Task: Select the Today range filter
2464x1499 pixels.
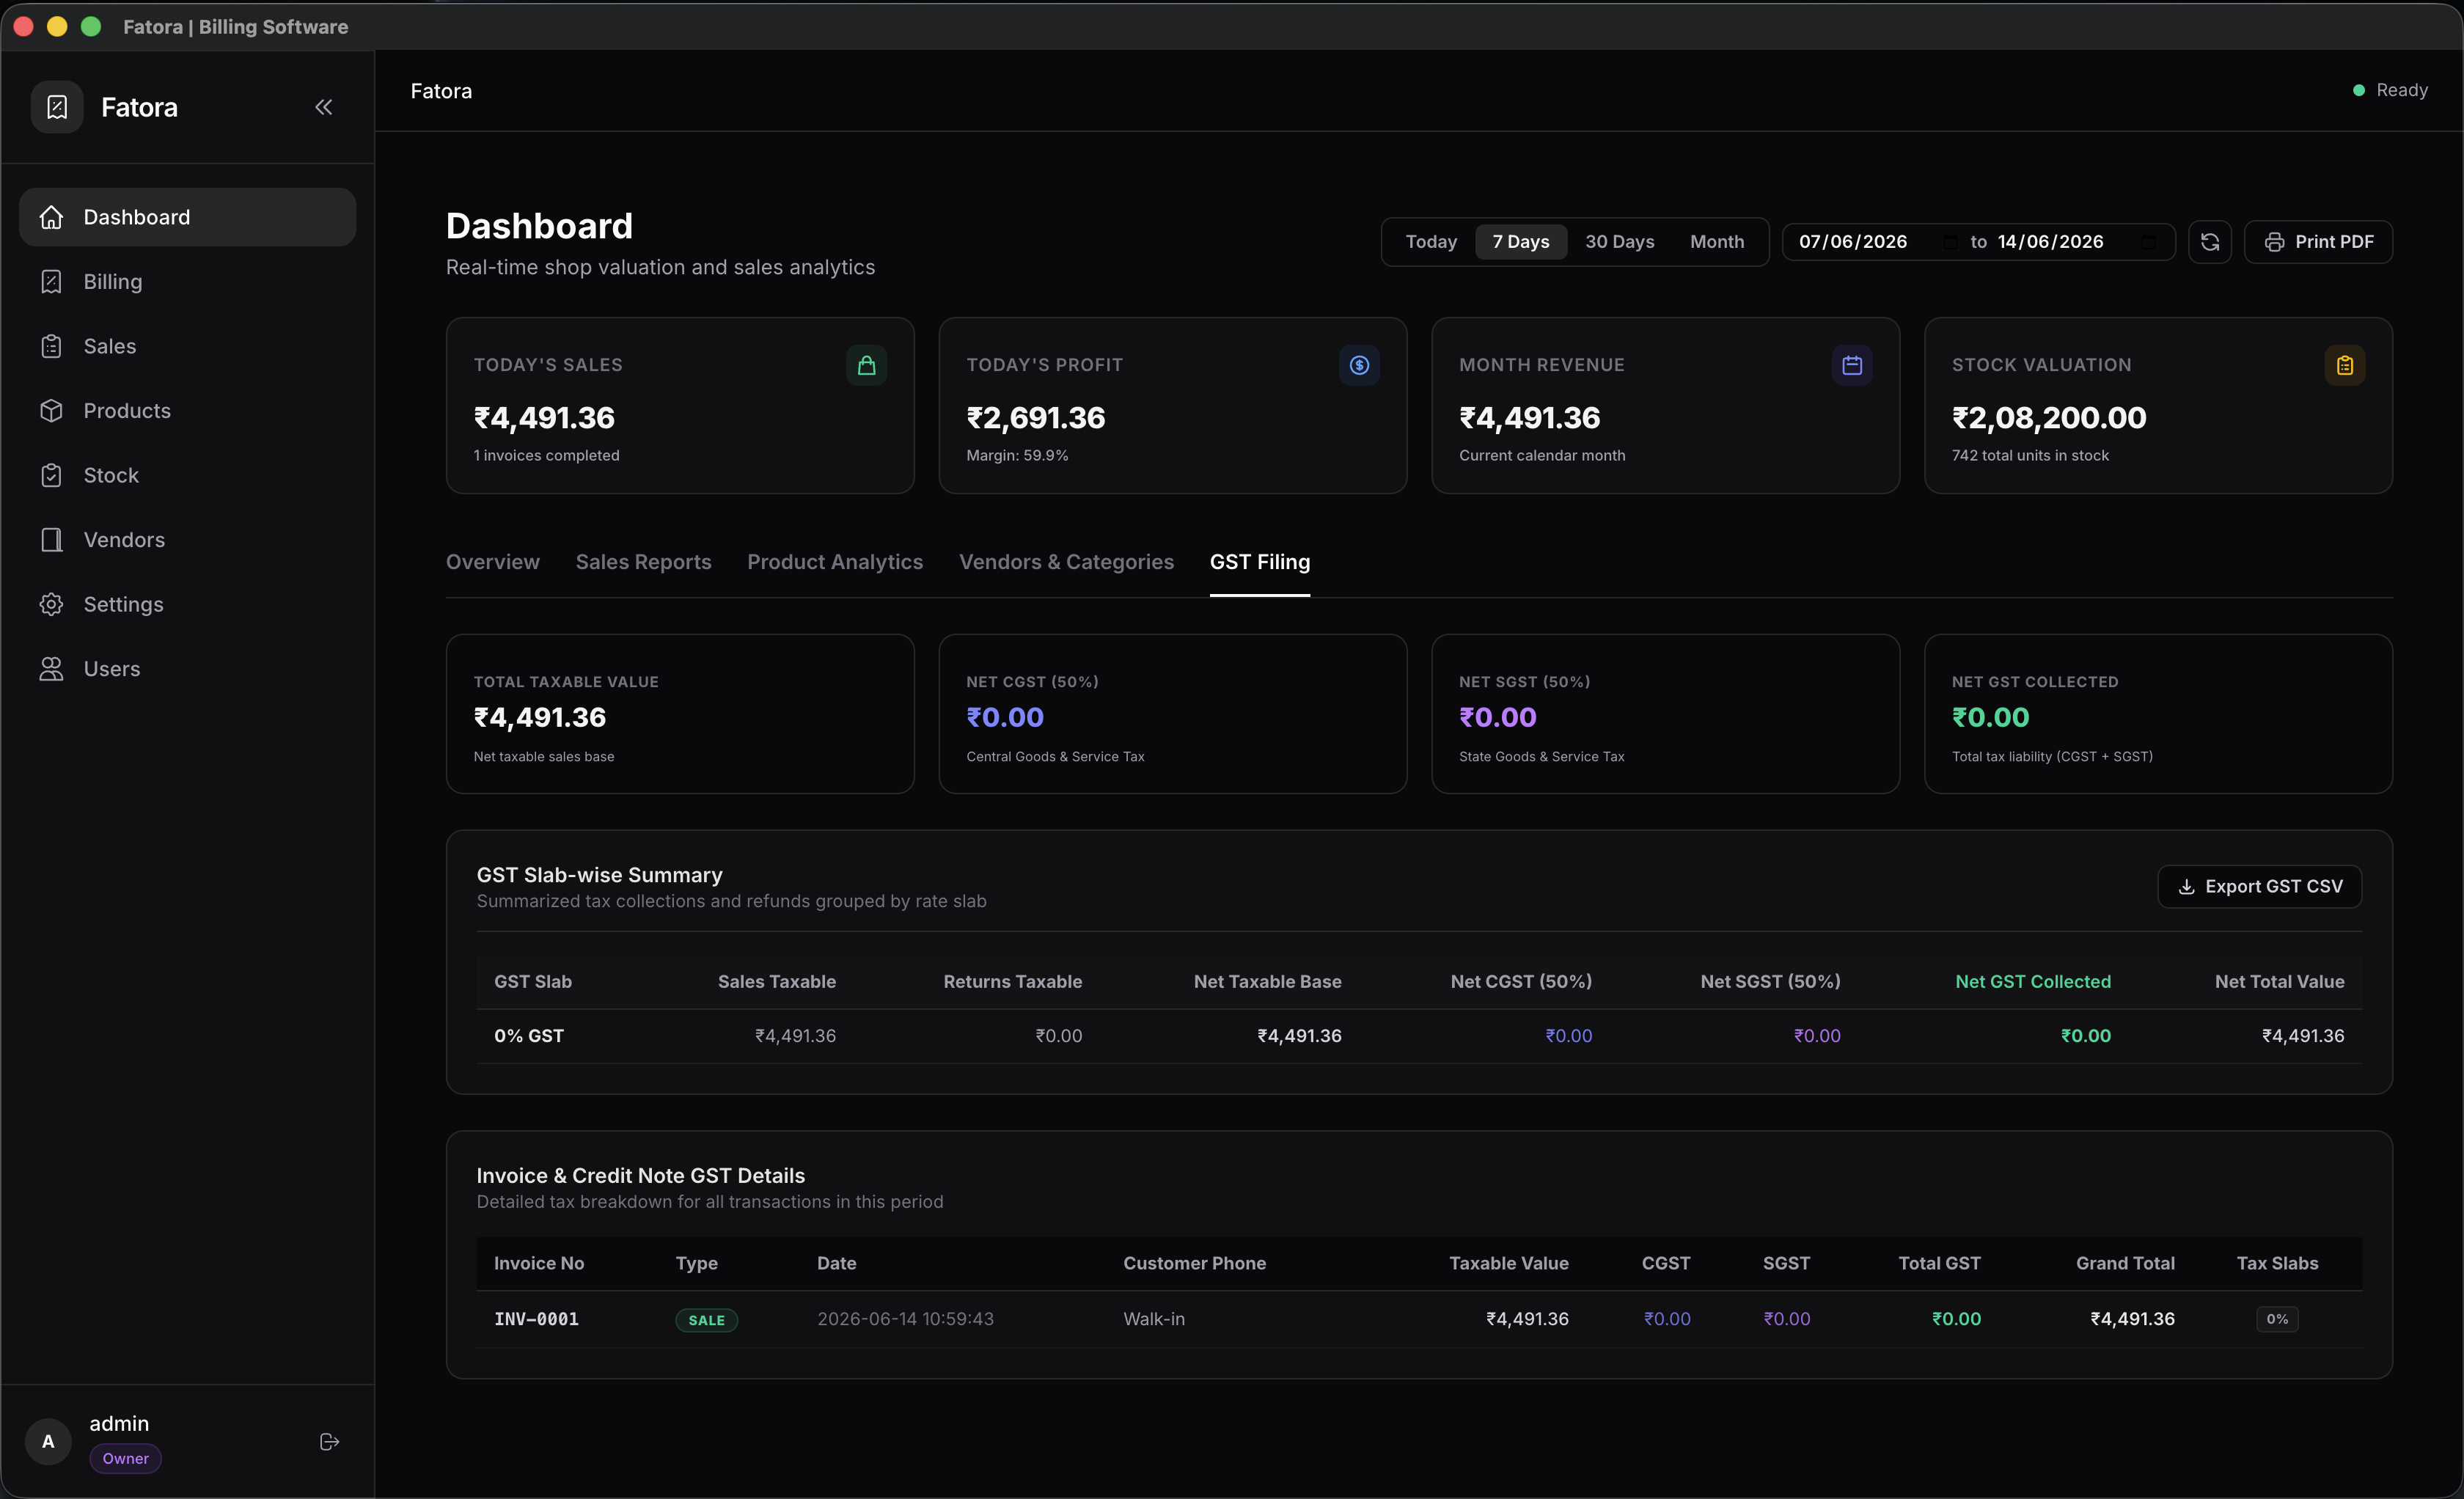Action: pos(1431,242)
